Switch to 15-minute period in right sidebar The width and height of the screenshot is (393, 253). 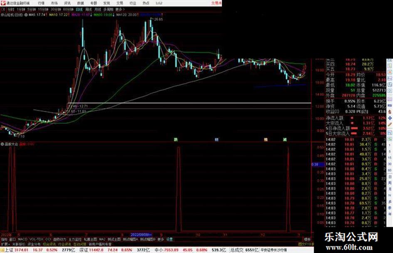[x=390, y=158]
